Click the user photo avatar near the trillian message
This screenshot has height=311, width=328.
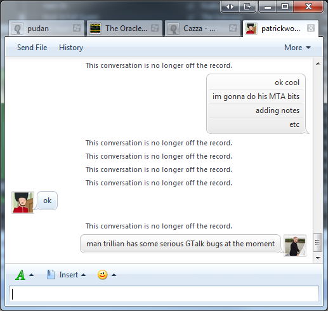[295, 246]
